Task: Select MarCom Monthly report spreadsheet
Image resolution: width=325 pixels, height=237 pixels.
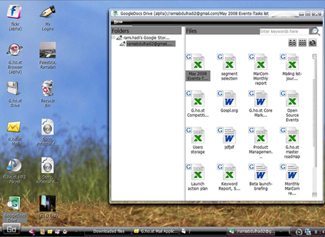Action: 261,69
